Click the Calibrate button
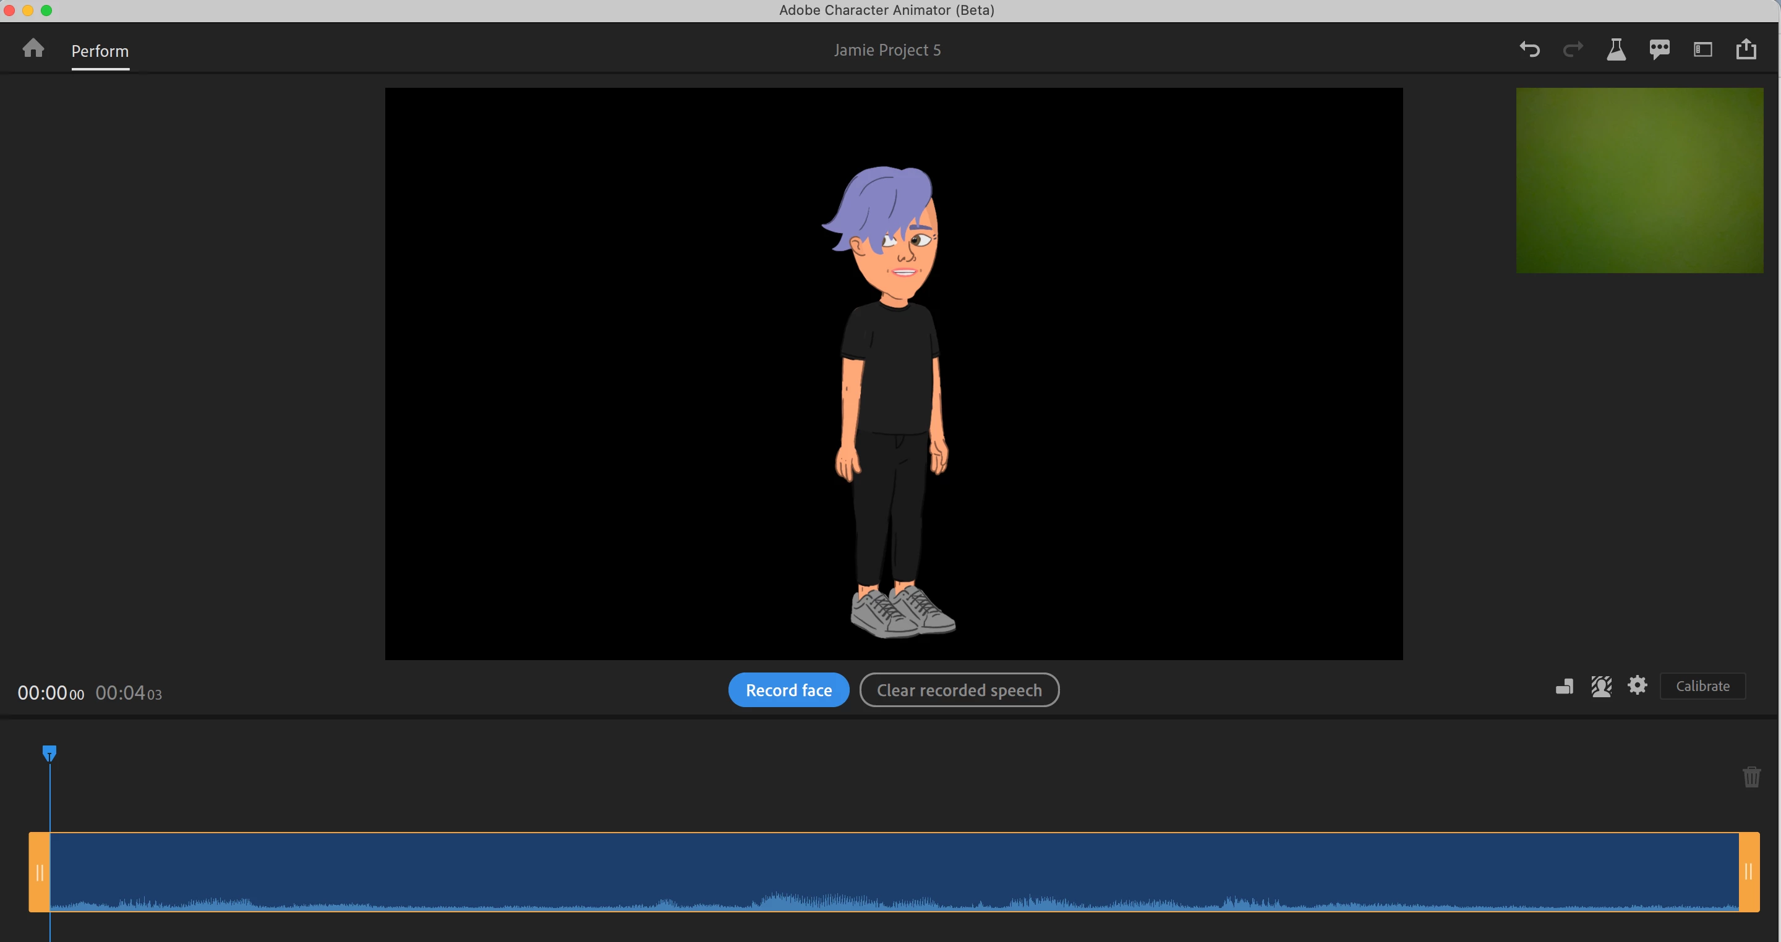1781x942 pixels. [x=1702, y=686]
